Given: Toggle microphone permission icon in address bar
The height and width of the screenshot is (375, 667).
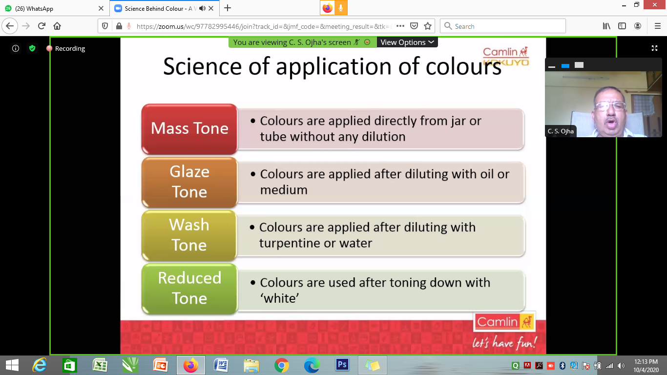Looking at the screenshot, I should click(x=129, y=26).
